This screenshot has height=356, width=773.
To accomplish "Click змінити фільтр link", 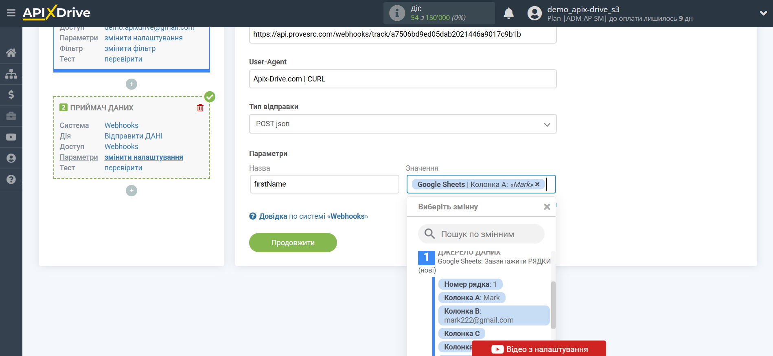I will point(130,48).
